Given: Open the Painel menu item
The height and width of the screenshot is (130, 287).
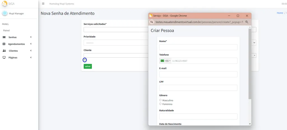Looking at the screenshot, I should pyautogui.click(x=6, y=30).
